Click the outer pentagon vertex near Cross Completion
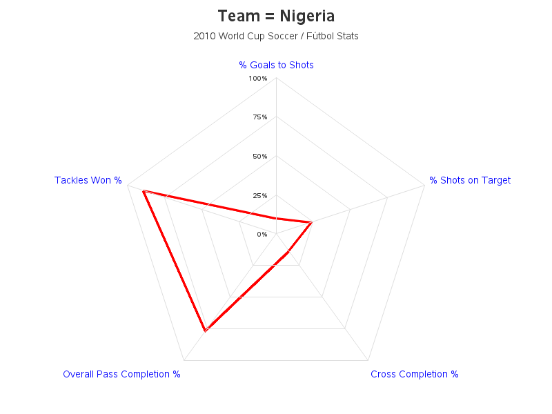Screen dimensions: 552x414 (x=368, y=360)
